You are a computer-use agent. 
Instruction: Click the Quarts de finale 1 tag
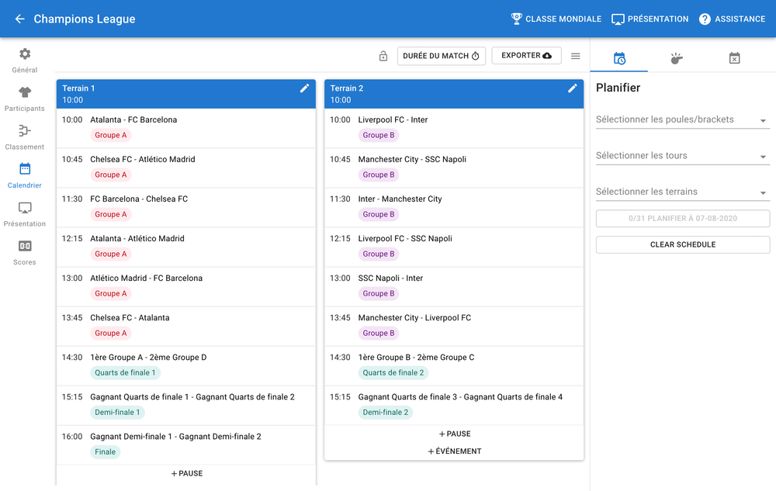(125, 373)
